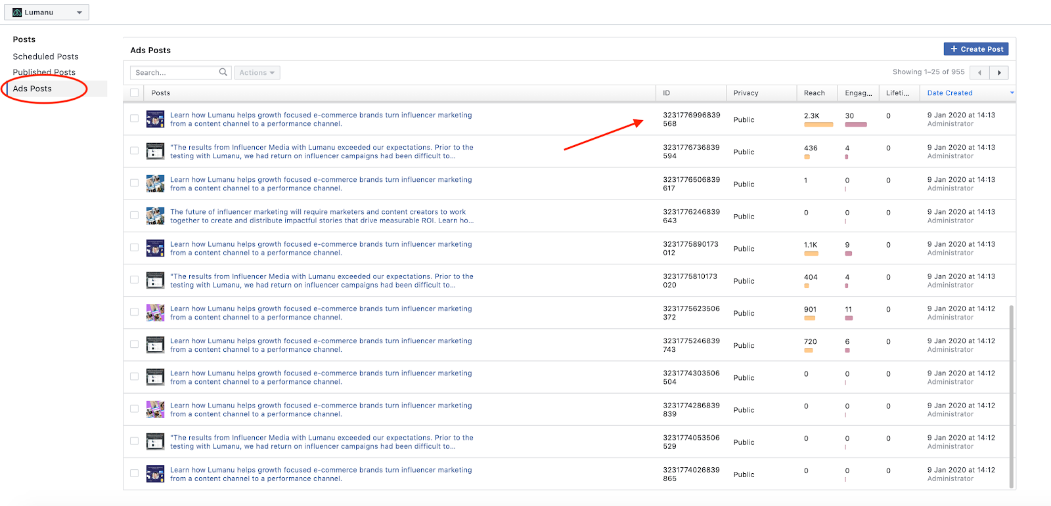Open thumbnail of post 3231776996839568

156,119
